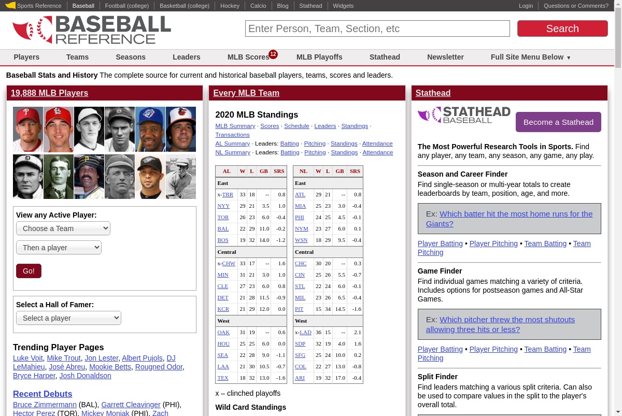
Task: Open the Seasons menu
Action: 131,57
